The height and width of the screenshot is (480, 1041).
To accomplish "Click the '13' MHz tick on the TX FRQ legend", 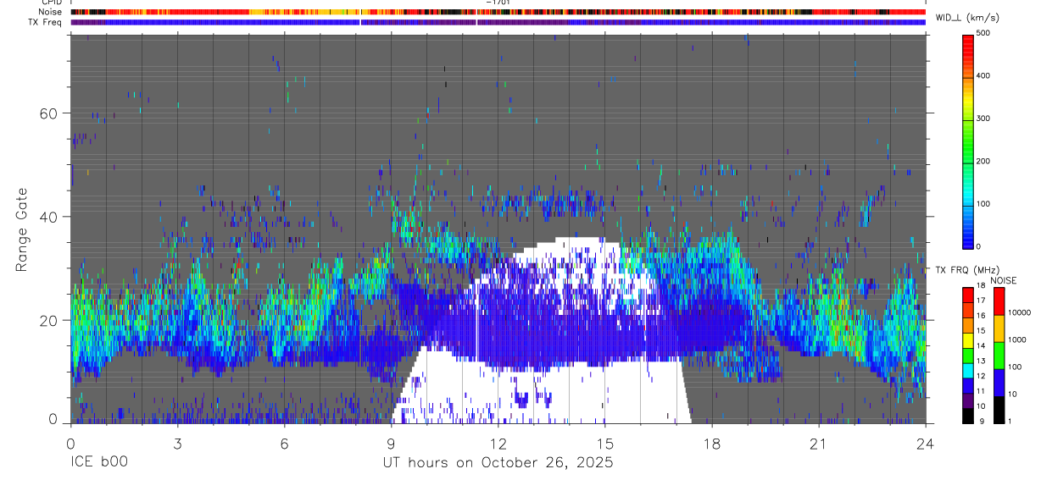I will (x=983, y=361).
